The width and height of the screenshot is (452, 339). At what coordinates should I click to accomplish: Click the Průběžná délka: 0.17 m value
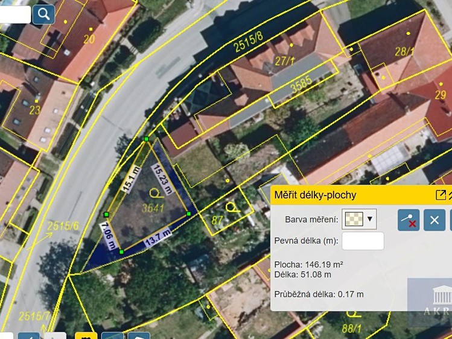[319, 294]
